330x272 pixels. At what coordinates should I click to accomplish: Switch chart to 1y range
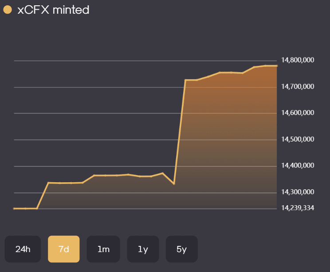(143, 249)
